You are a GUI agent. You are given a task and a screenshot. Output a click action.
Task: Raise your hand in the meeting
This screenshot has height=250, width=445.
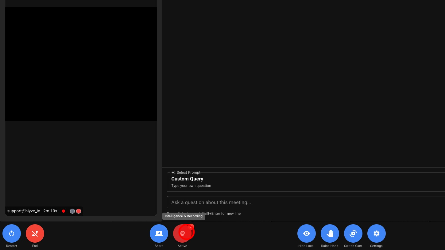click(x=330, y=233)
